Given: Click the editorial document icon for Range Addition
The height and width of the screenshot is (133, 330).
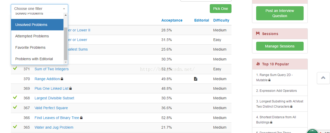Looking at the screenshot, I should coord(196,79).
